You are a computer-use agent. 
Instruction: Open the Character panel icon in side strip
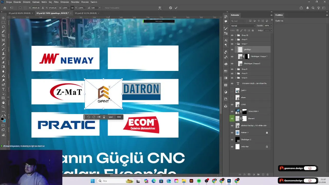point(226,40)
